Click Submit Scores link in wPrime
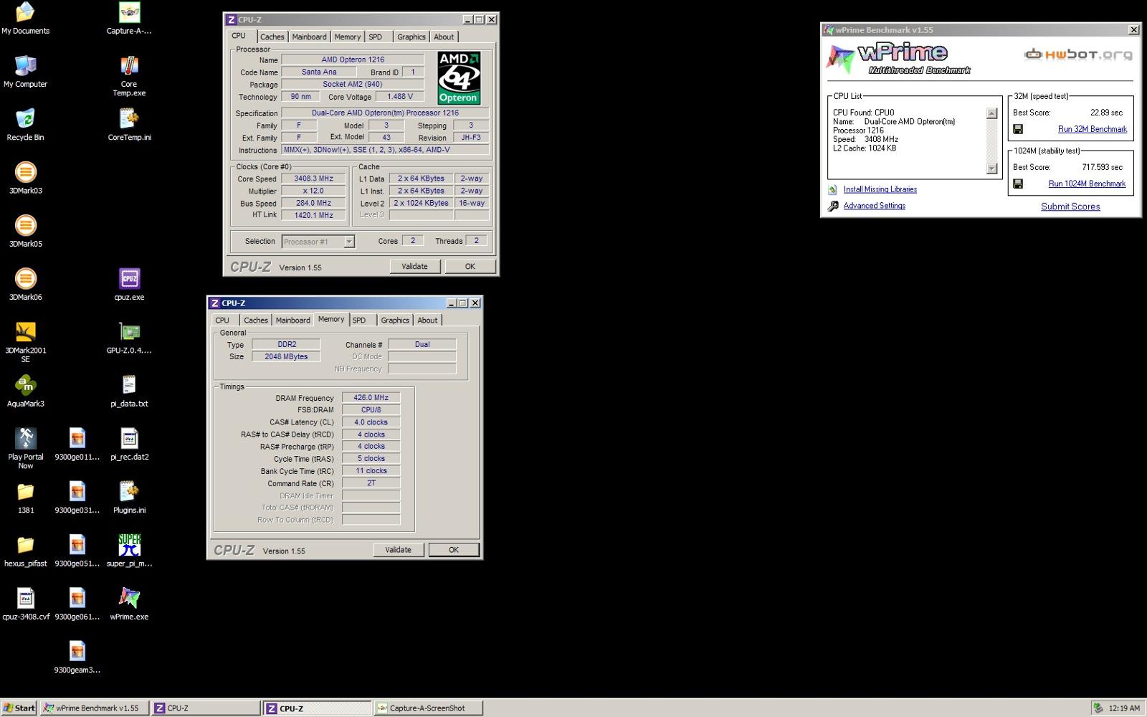This screenshot has height=717, width=1147. 1070,206
